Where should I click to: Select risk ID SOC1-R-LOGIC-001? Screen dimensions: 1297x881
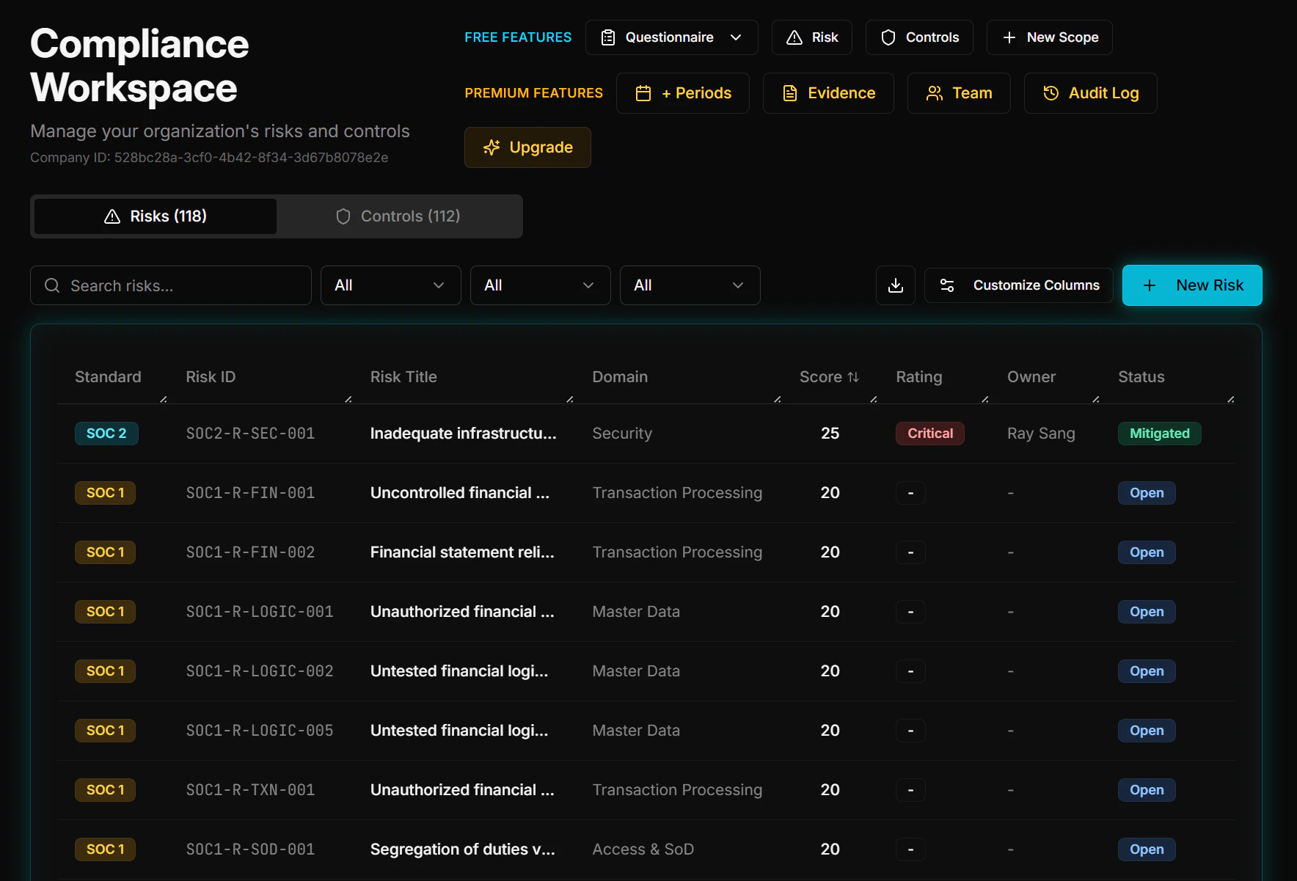pos(260,612)
